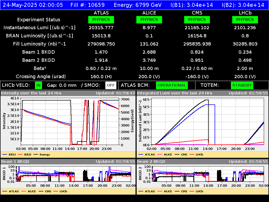Click the Intensity over the last 24 Hrs title

pos(31,93)
